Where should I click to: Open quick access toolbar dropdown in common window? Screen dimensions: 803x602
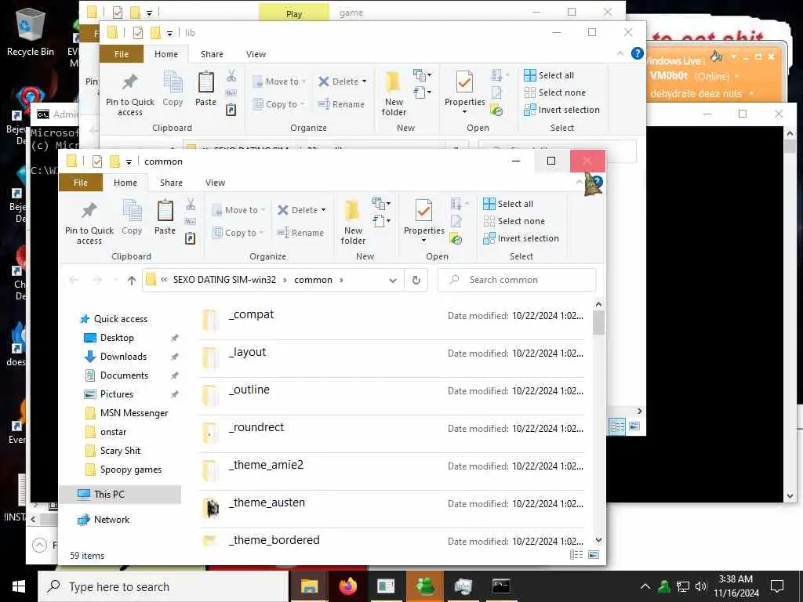pos(129,161)
